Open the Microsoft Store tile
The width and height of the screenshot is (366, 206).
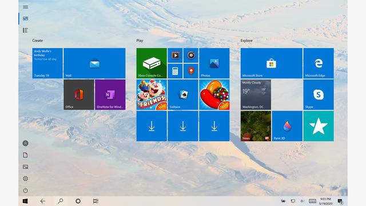pyautogui.click(x=272, y=63)
